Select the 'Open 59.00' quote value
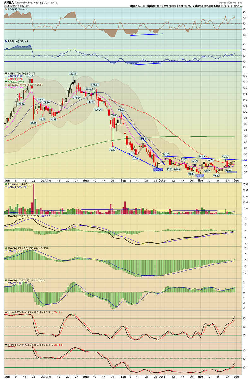Image resolution: width=252 pixels, height=379 pixels. [138, 6]
